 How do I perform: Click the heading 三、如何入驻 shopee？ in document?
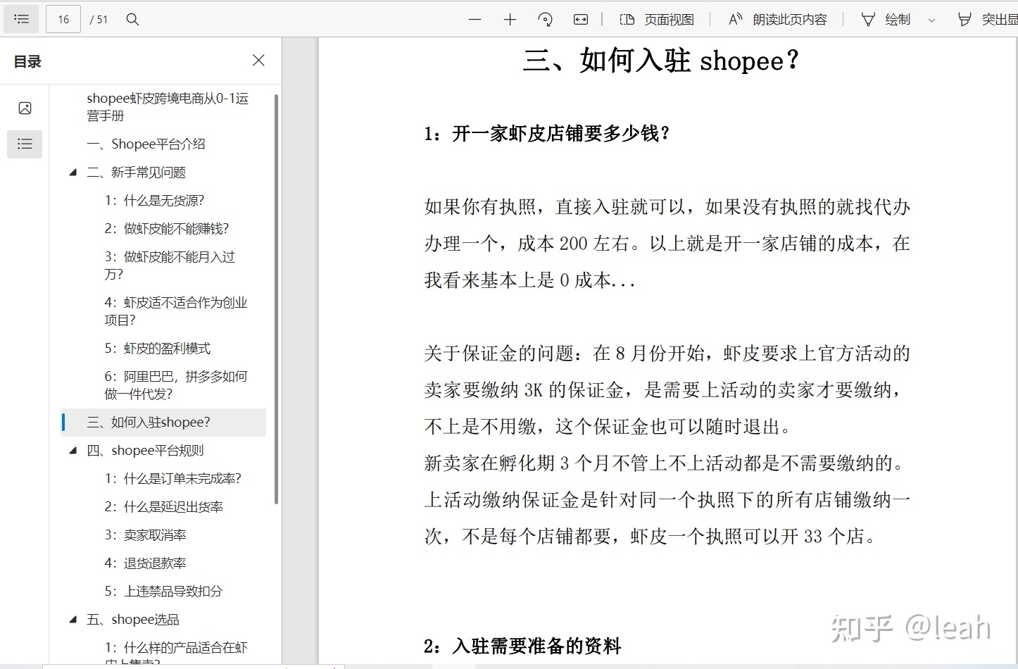pyautogui.click(x=662, y=61)
